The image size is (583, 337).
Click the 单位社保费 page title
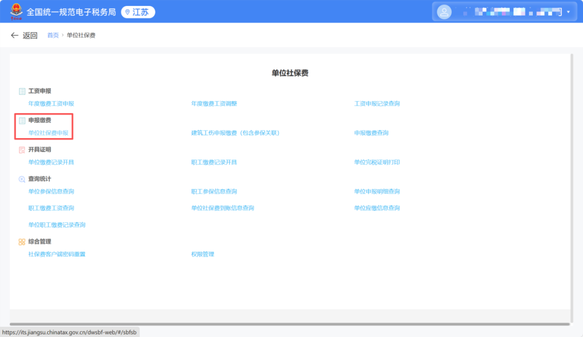coord(290,73)
